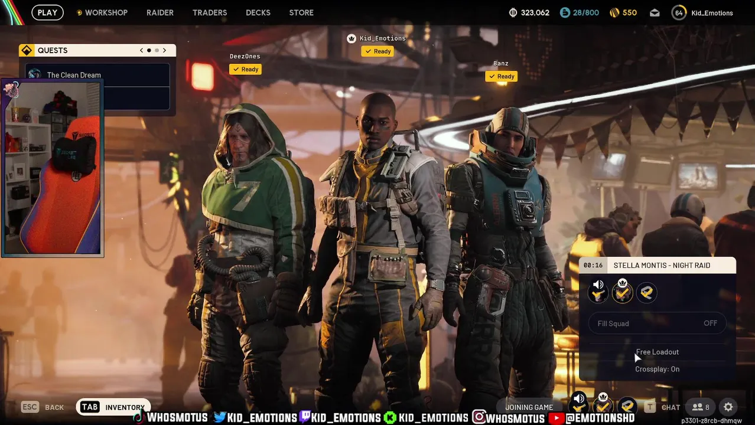Click the Instagram WHOSMOTUS overlay handle

point(508,418)
